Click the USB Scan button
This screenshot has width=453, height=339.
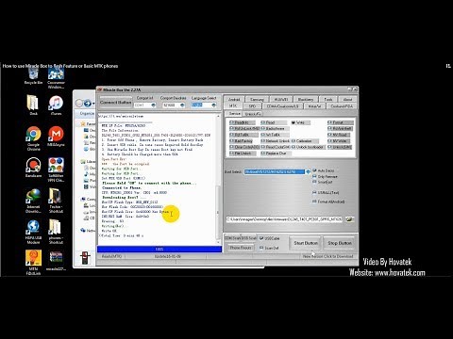point(249,238)
